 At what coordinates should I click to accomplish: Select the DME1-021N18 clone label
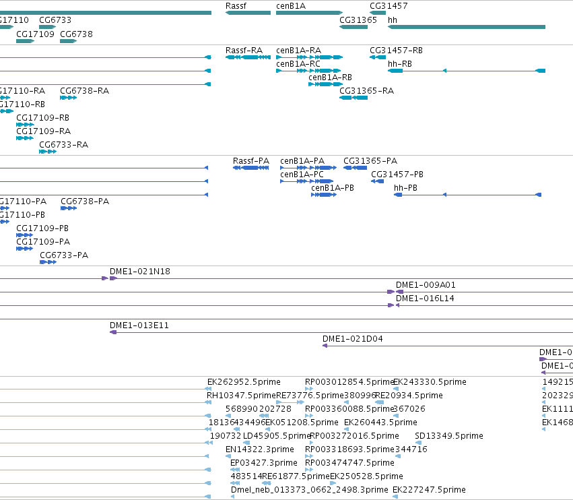[x=140, y=272]
